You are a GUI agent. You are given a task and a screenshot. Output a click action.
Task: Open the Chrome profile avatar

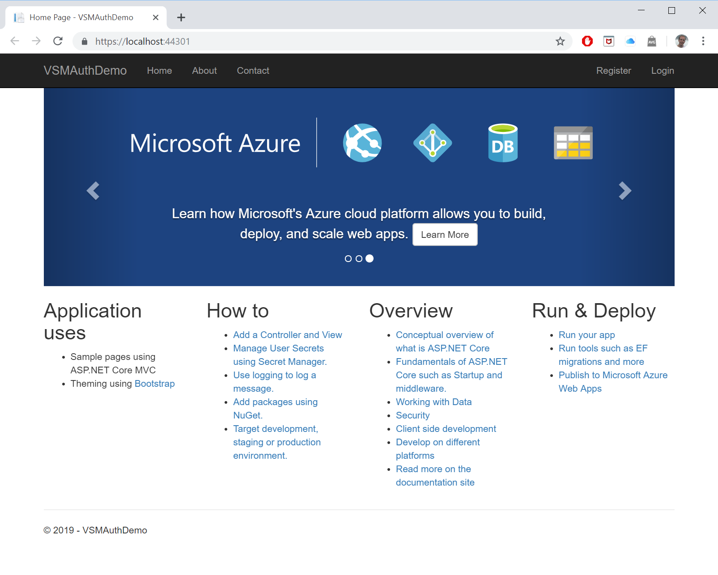(x=681, y=42)
